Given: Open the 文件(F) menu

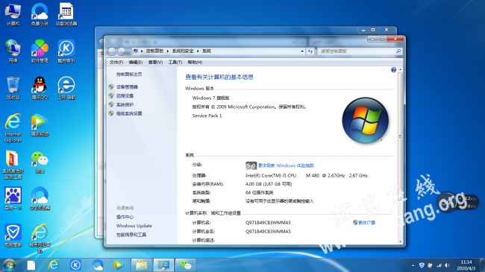Looking at the screenshot, I should coord(116,63).
